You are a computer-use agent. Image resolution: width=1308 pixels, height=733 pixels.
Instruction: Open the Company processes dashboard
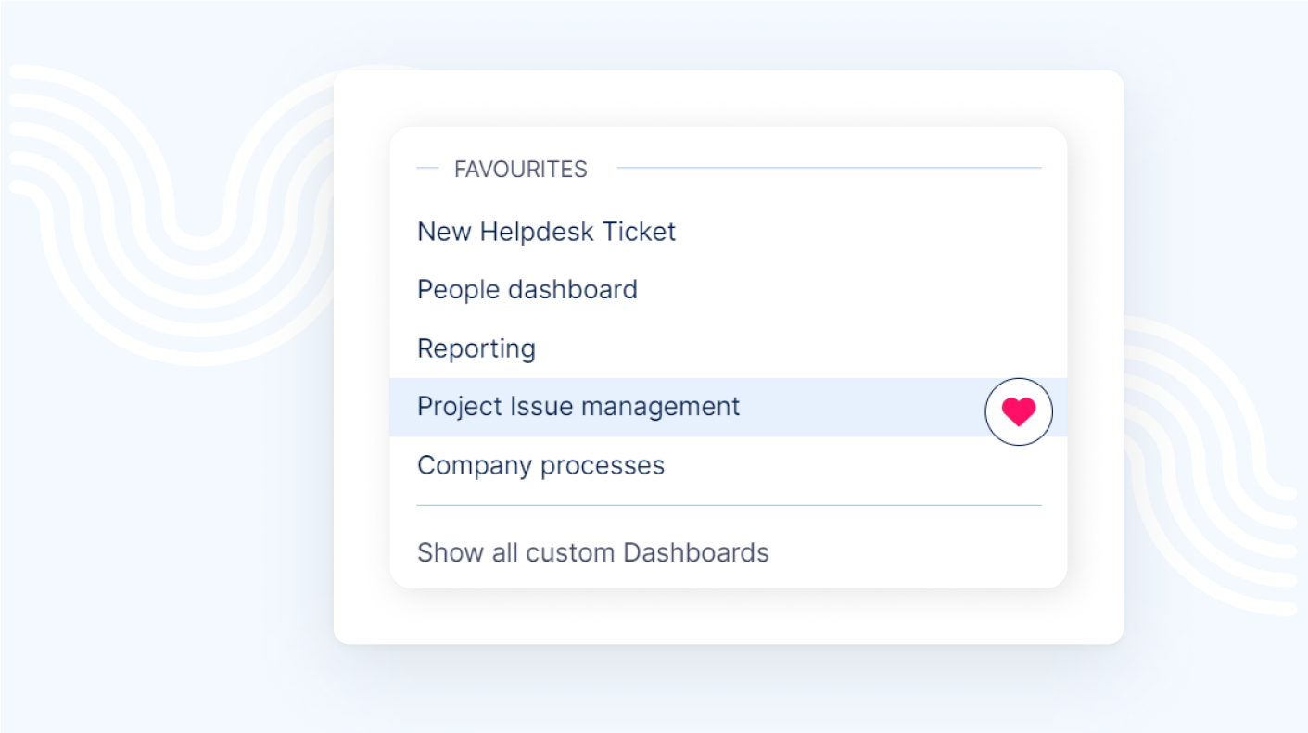[x=540, y=465]
